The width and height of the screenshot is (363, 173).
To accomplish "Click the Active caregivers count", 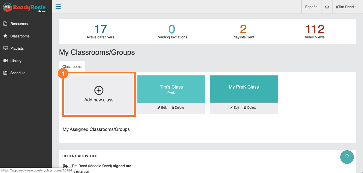I will pos(100,31).
